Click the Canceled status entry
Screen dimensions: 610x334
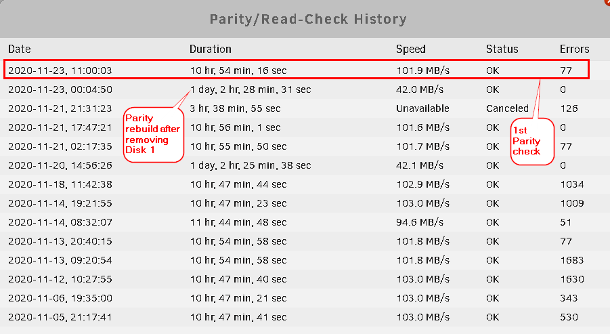coord(507,108)
